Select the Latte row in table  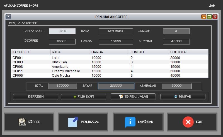pyautogui.click(x=109, y=58)
